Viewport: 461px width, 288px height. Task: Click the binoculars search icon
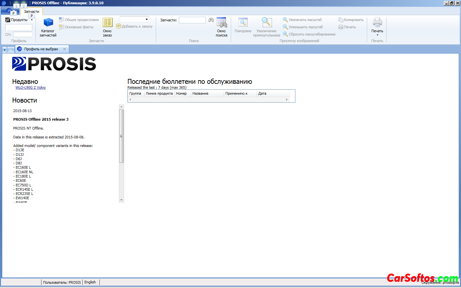pyautogui.click(x=211, y=20)
